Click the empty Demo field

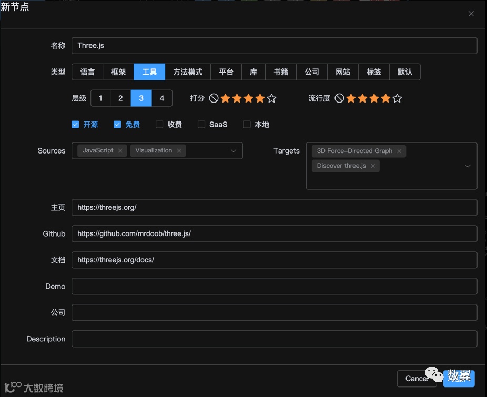coord(274,286)
